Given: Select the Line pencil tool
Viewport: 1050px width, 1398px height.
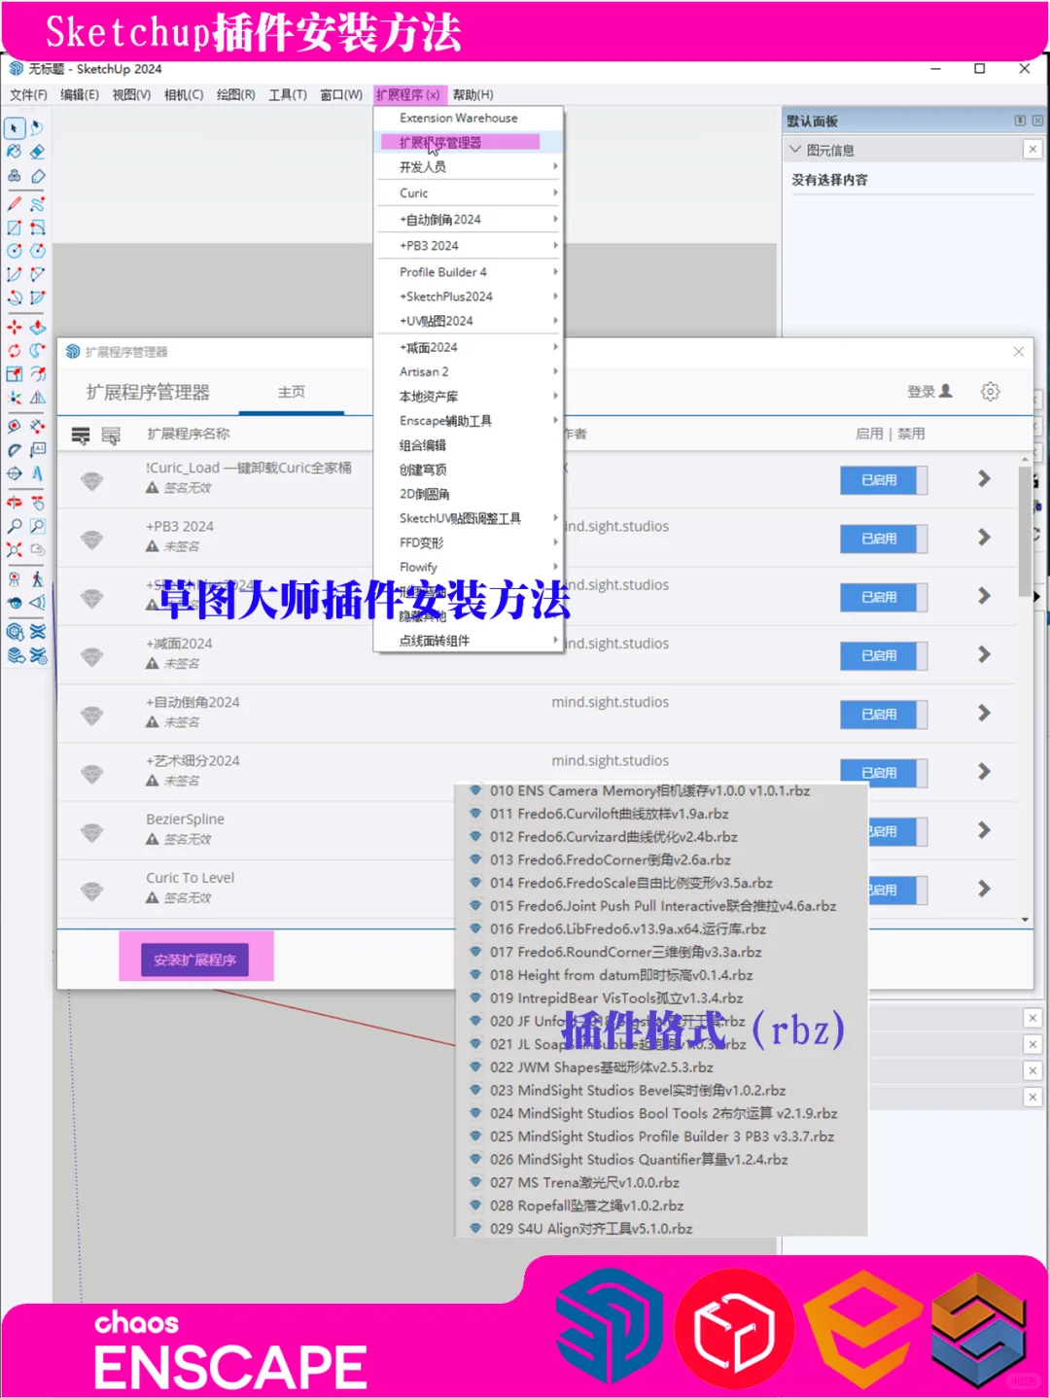Looking at the screenshot, I should (x=13, y=202).
